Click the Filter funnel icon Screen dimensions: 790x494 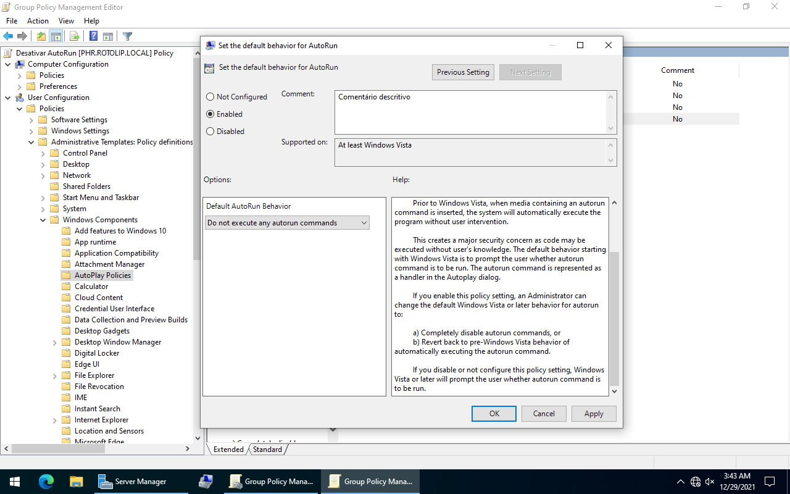[x=127, y=36]
